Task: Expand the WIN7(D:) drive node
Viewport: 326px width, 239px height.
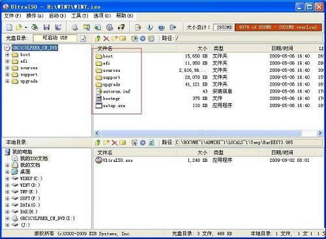Action: [7, 185]
